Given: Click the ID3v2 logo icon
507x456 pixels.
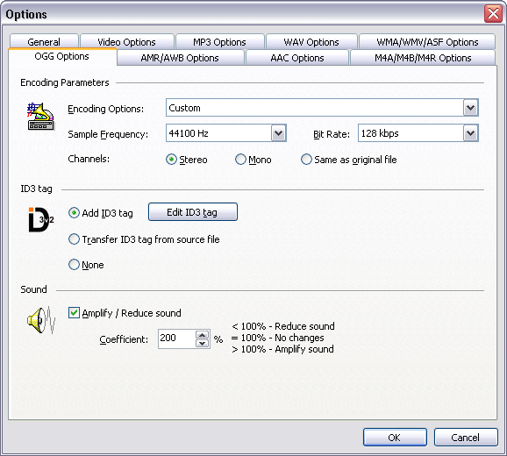Looking at the screenshot, I should click(x=41, y=219).
